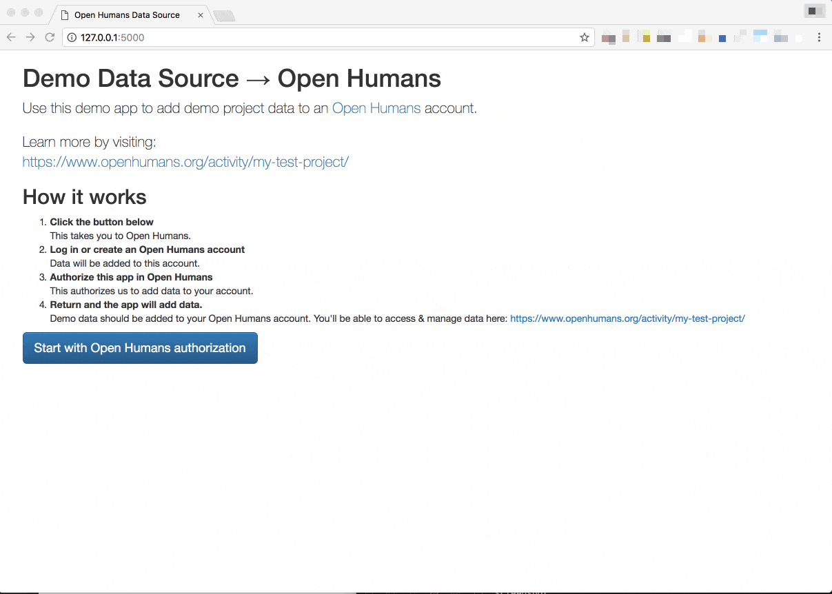Image resolution: width=832 pixels, height=594 pixels.
Task: Minimize the browser window
Action: pos(25,12)
